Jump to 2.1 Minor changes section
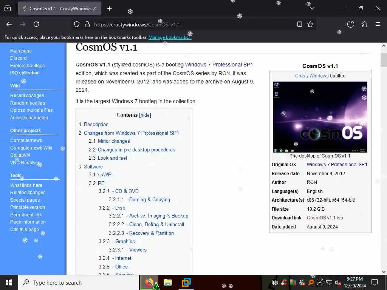Image resolution: width=387 pixels, height=290 pixels. click(114, 141)
